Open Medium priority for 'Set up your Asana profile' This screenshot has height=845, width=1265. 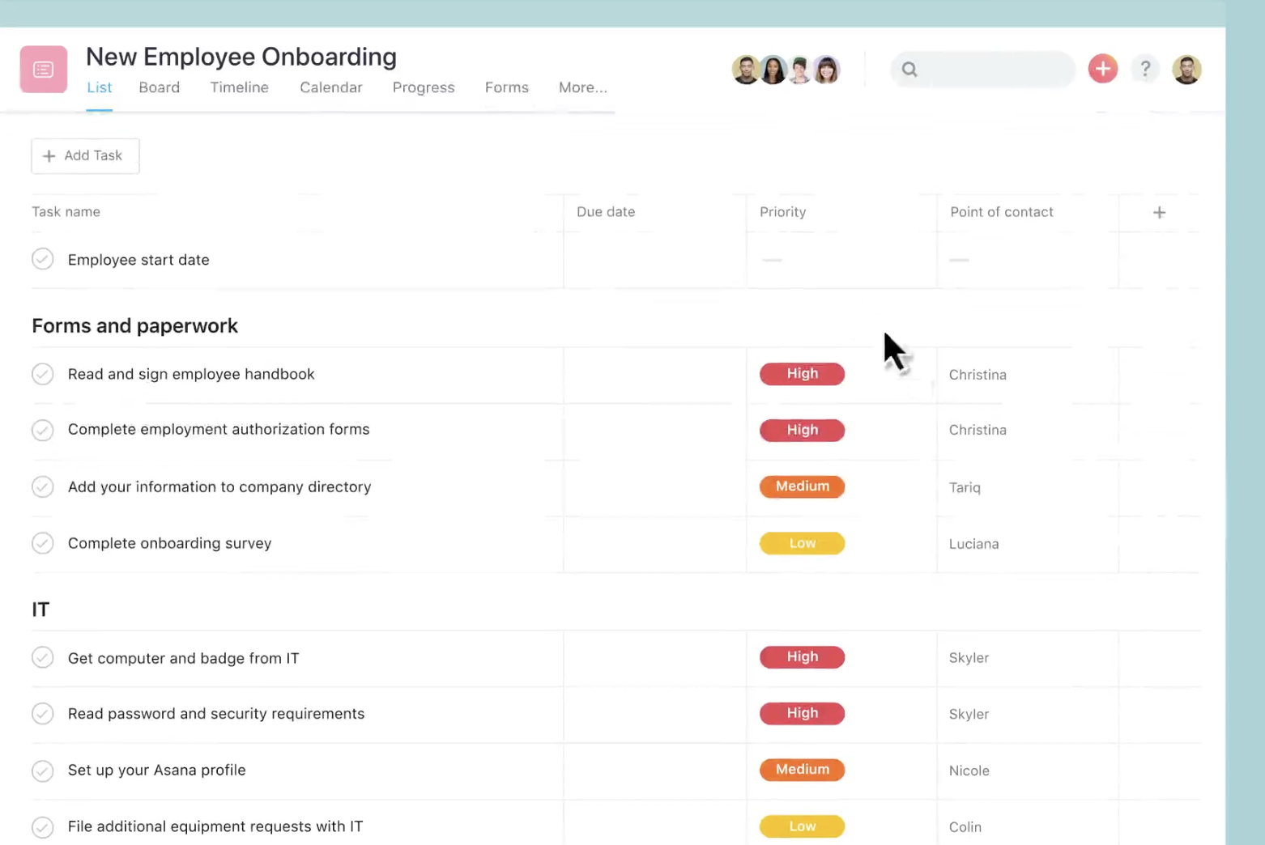tap(802, 770)
